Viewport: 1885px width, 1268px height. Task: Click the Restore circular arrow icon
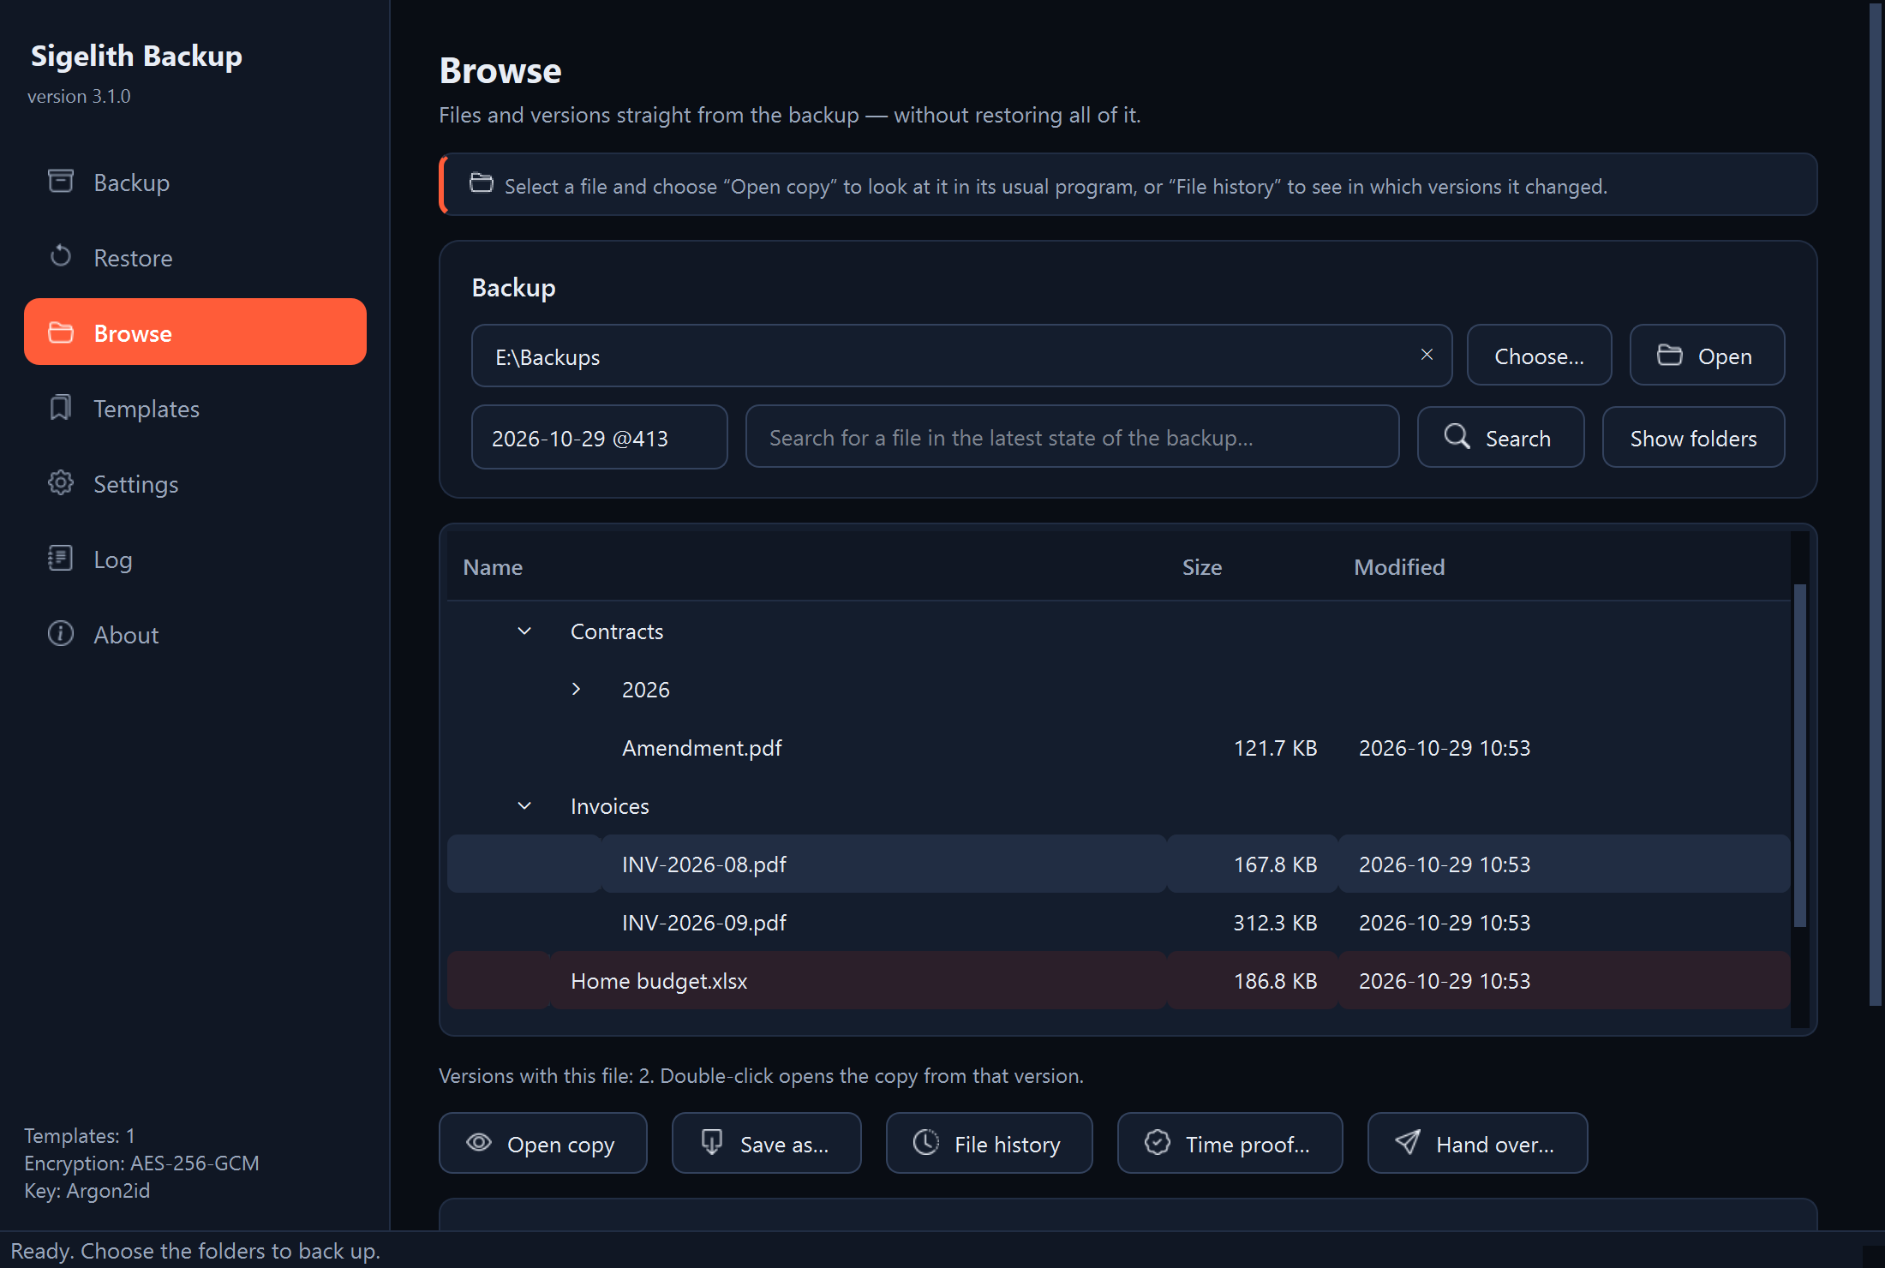(x=61, y=256)
